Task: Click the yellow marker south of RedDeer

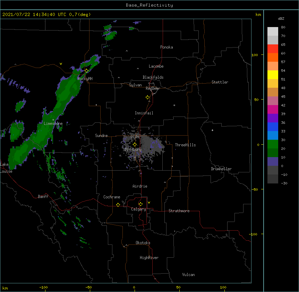Action: tap(148, 97)
